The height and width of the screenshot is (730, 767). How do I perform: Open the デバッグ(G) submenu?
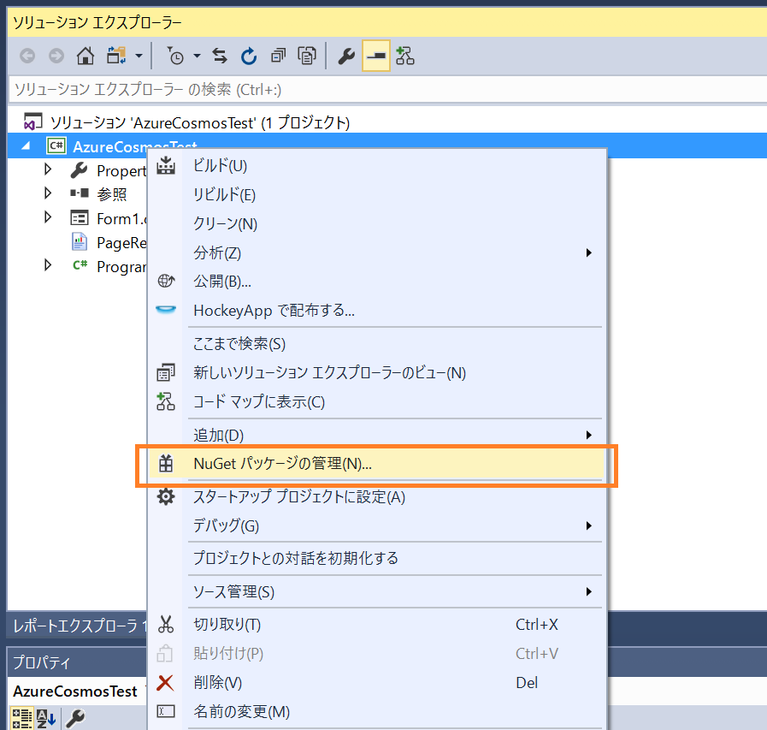coord(377,525)
